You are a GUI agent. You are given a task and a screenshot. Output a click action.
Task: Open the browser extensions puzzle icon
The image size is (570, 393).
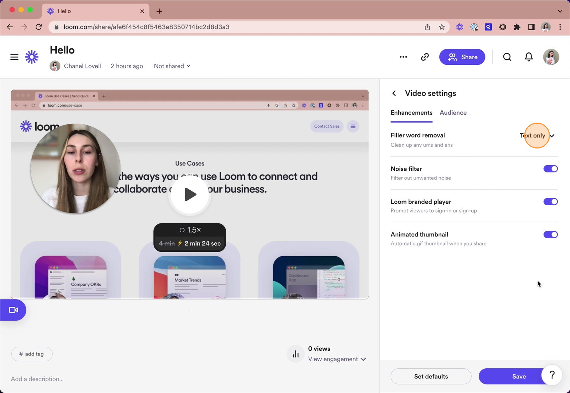517,27
